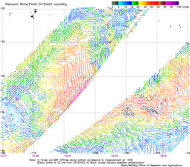Click the '-160' longitude axis label
This screenshot has height=167, width=190.
point(126,153)
